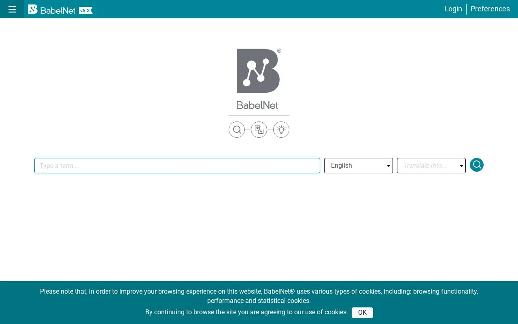Open the hamburger menu

pyautogui.click(x=12, y=9)
